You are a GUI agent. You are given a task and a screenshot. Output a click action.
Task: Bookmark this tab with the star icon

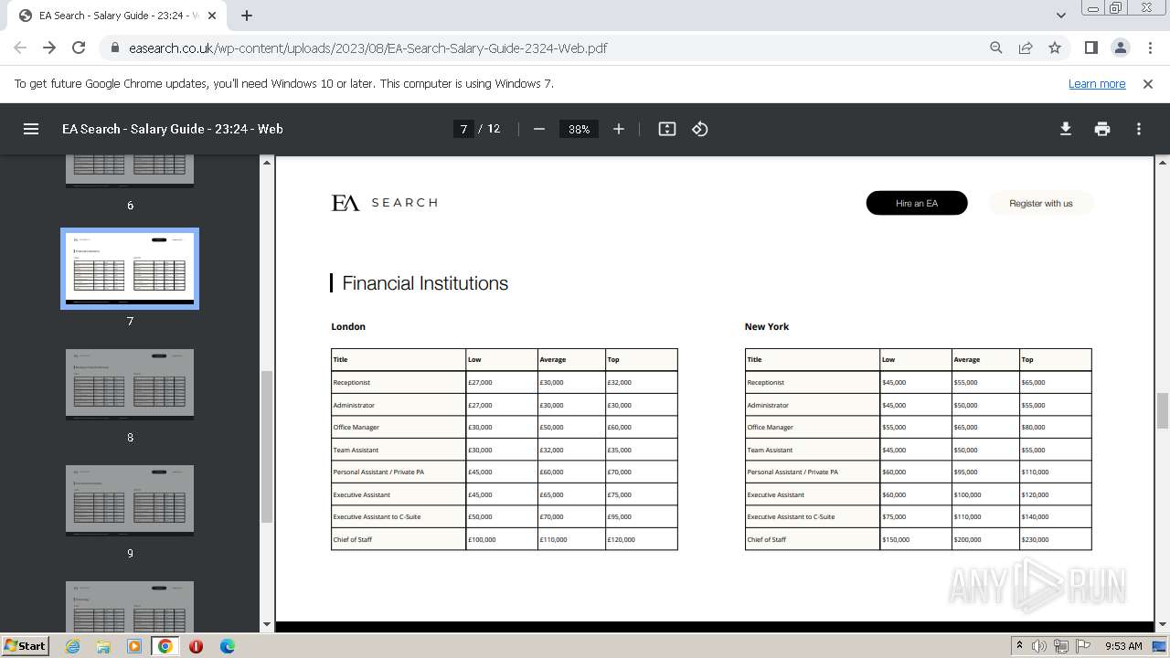(1055, 48)
